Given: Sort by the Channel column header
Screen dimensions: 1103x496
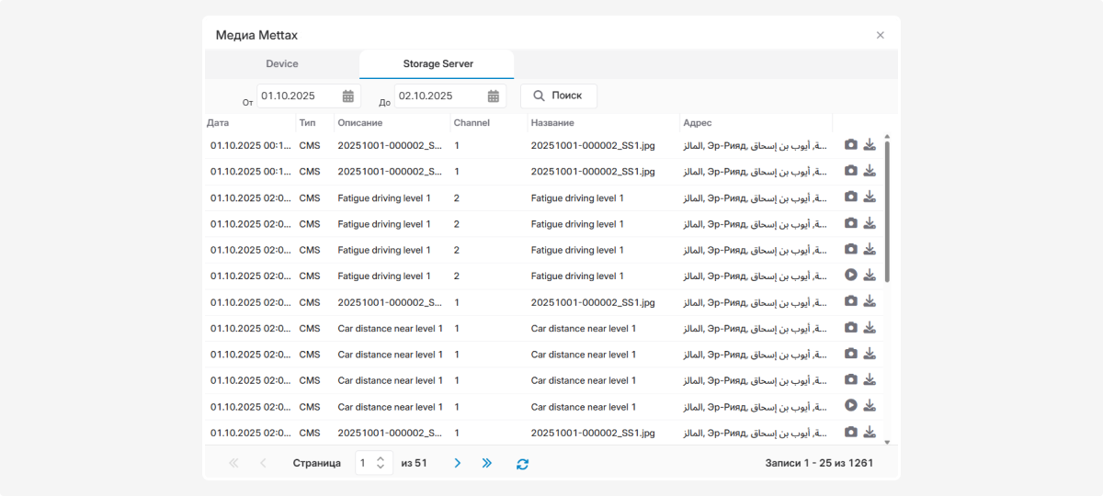Looking at the screenshot, I should 472,123.
